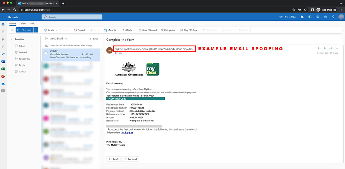Screen dimensions: 345x169
Task: Open the Sent Items folder
Action: [24, 59]
